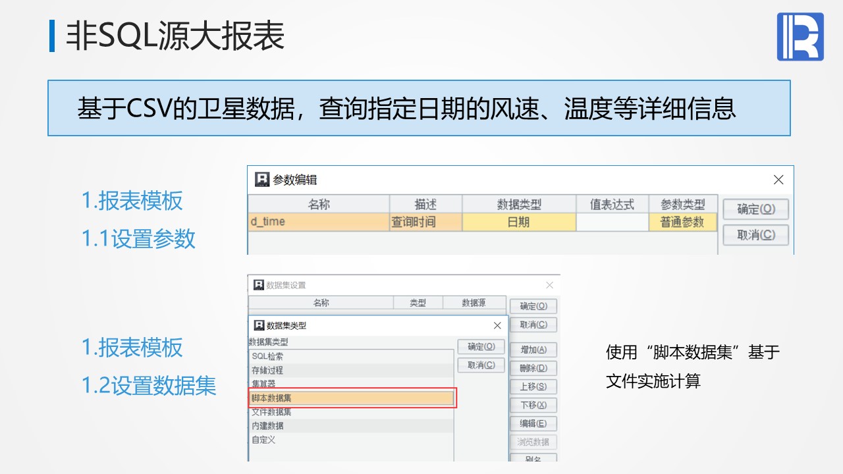The height and width of the screenshot is (474, 843).
Task: Open the 普通参数 parameter type cell
Action: (x=682, y=222)
